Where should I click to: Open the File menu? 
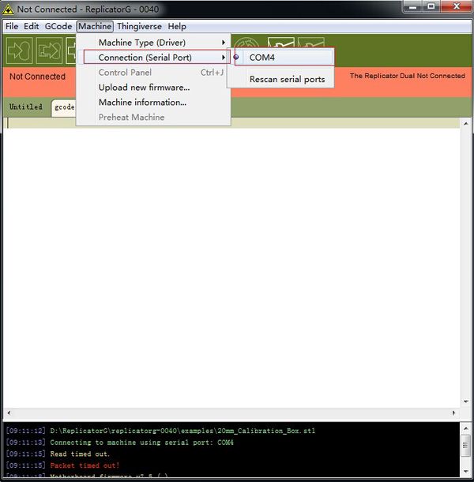12,27
